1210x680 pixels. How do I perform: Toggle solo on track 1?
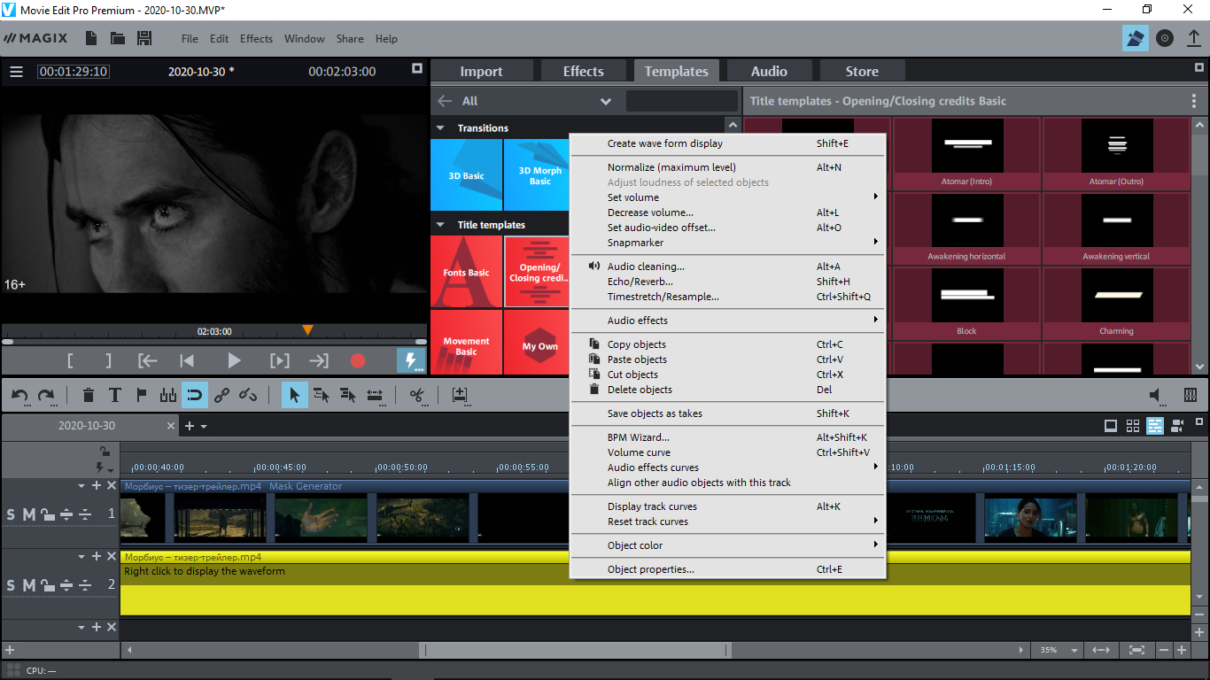11,514
